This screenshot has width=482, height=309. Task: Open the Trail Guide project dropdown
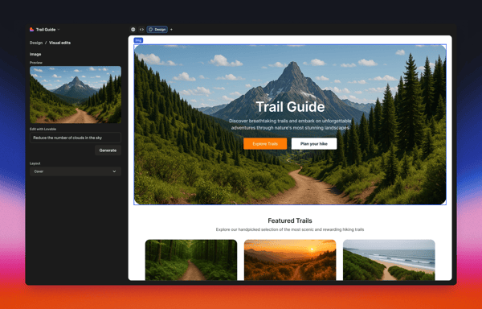tap(47, 30)
